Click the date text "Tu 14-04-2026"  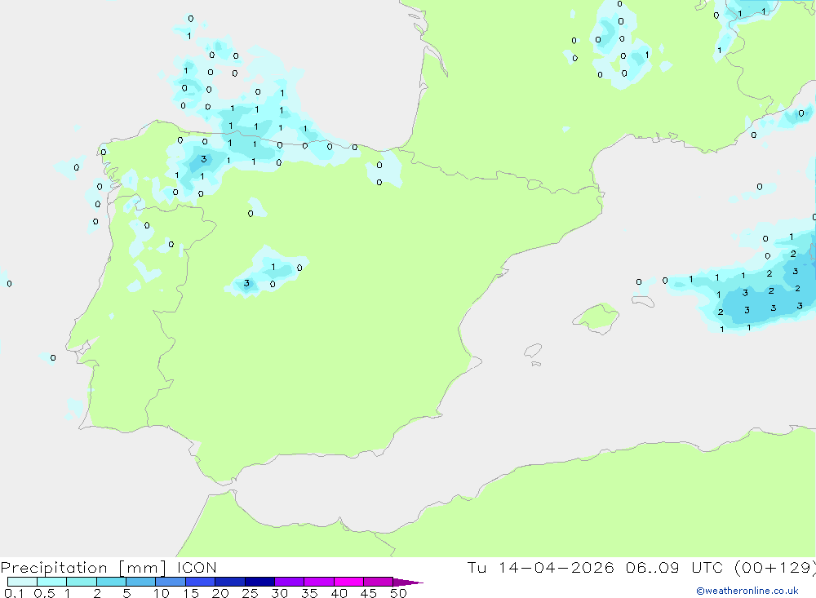[x=541, y=567]
